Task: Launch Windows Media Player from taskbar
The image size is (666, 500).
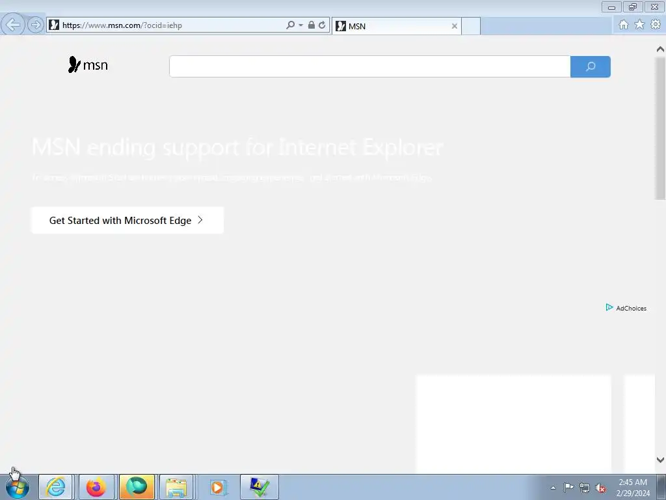Action: (x=218, y=487)
